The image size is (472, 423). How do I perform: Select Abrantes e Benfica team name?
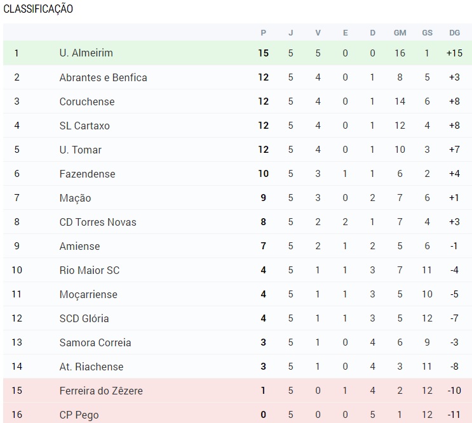click(104, 77)
